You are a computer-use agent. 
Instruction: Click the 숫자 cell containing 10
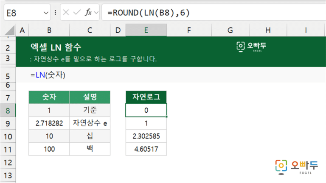[x=49, y=136]
